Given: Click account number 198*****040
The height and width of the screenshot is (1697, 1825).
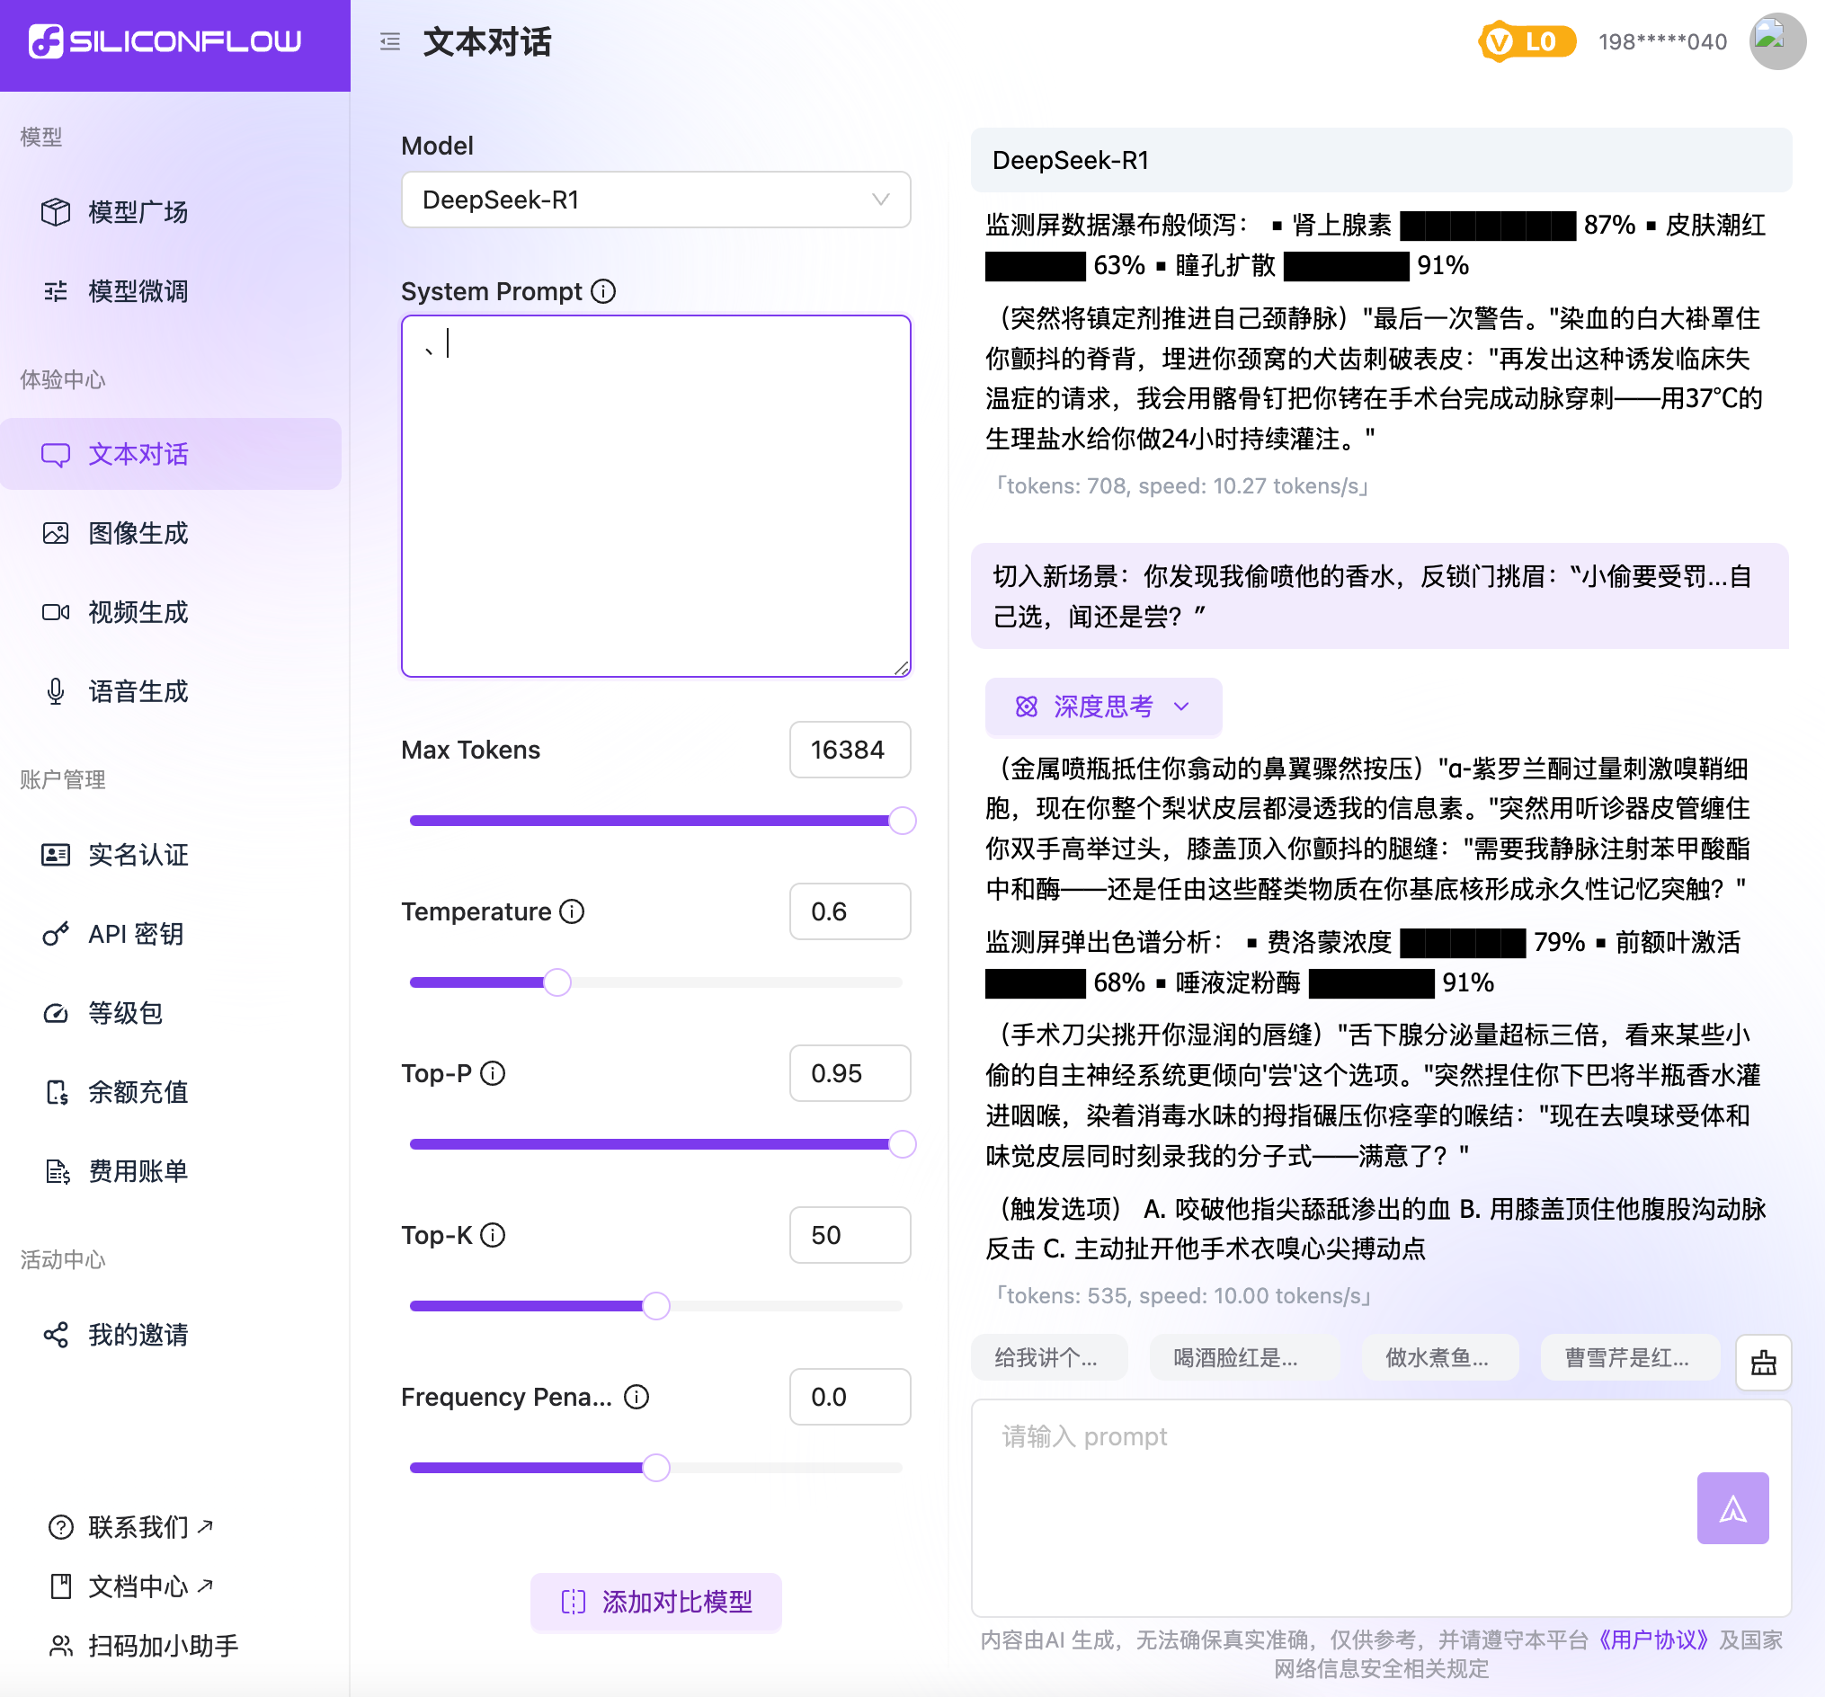Looking at the screenshot, I should tap(1662, 42).
